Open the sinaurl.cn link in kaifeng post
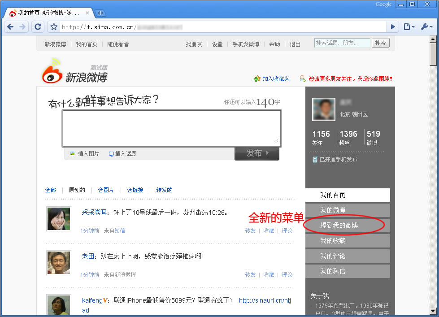Screen dimensions: 439x317 tap(265, 300)
